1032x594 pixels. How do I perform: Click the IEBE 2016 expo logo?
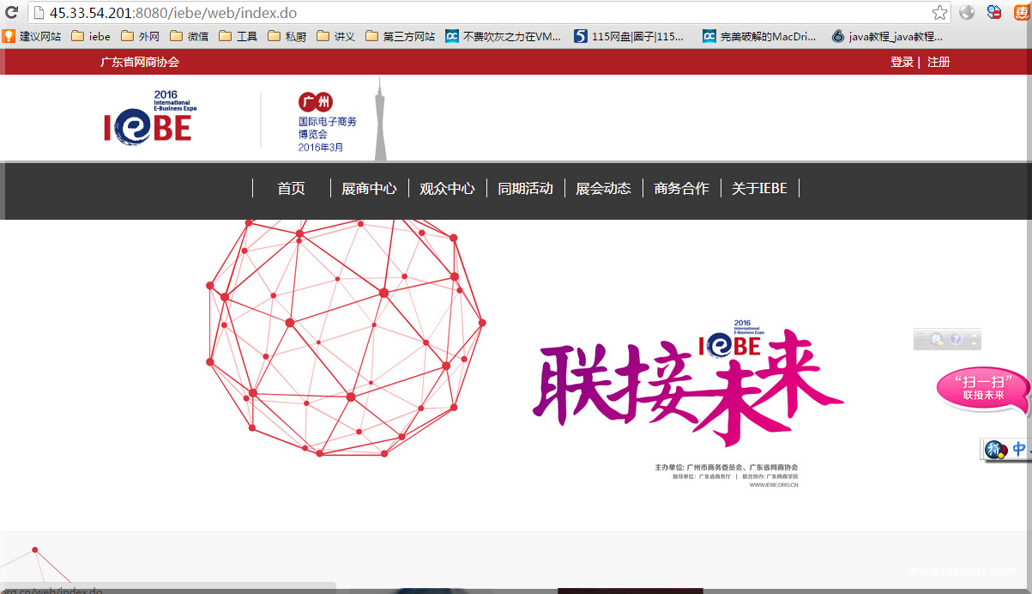coord(150,117)
